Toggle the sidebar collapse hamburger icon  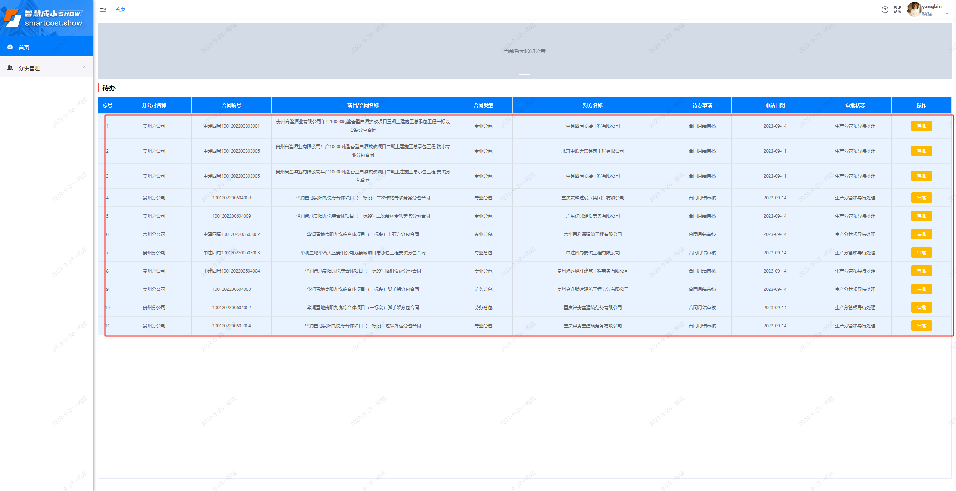[x=103, y=9]
